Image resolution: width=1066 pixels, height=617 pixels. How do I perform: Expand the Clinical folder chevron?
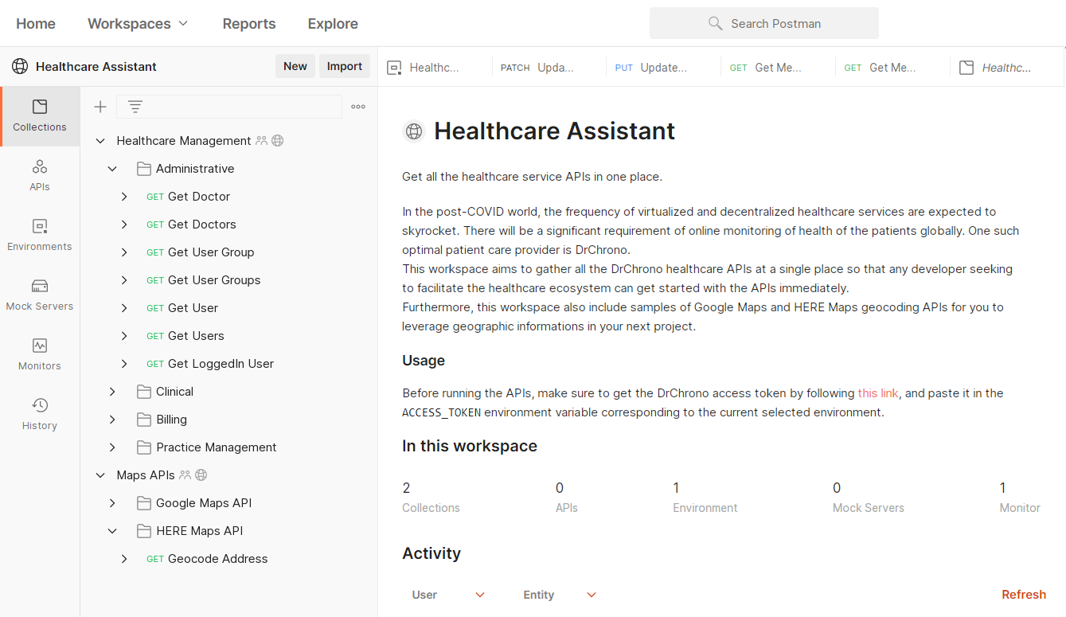pos(112,392)
